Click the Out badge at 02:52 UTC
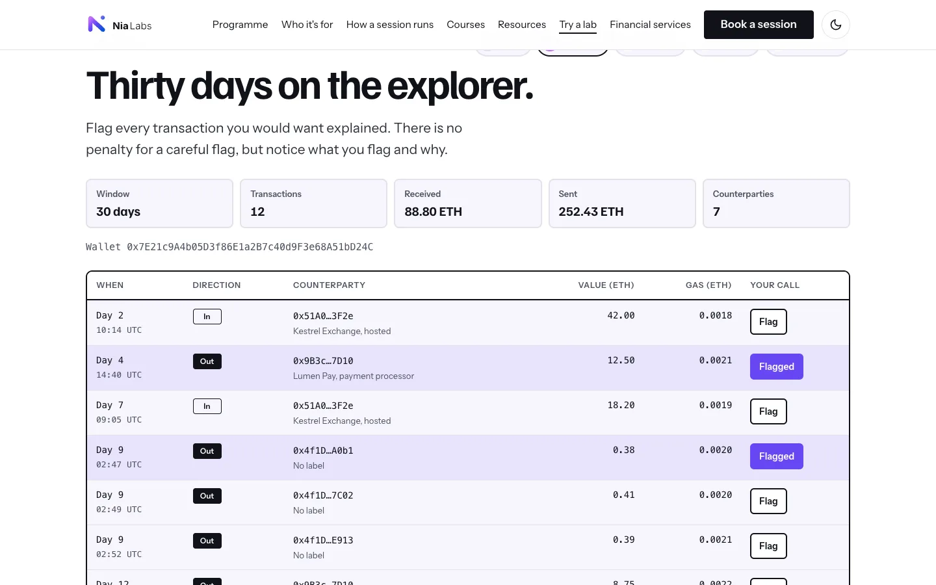 [207, 541]
